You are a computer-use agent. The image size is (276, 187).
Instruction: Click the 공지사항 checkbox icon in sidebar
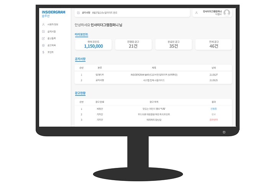point(43,31)
